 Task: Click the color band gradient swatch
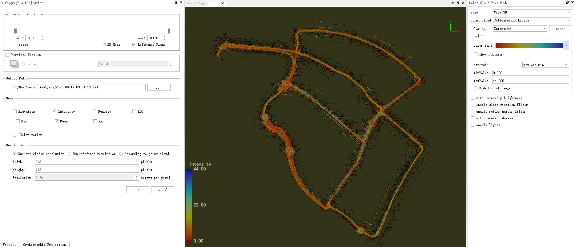(x=529, y=45)
